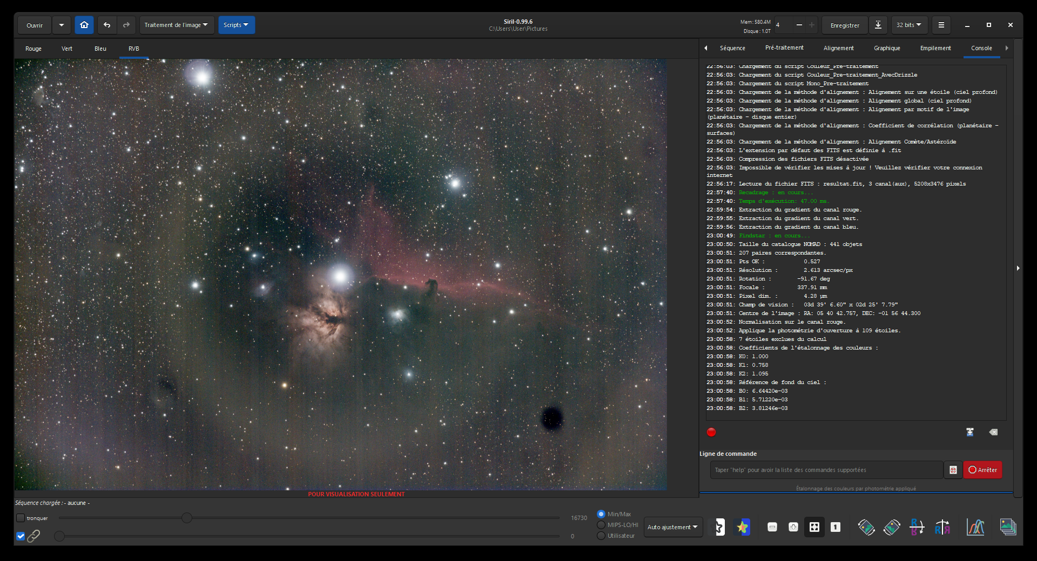Enable the tronquer checkbox
Viewport: 1037px width, 561px height.
click(x=21, y=518)
